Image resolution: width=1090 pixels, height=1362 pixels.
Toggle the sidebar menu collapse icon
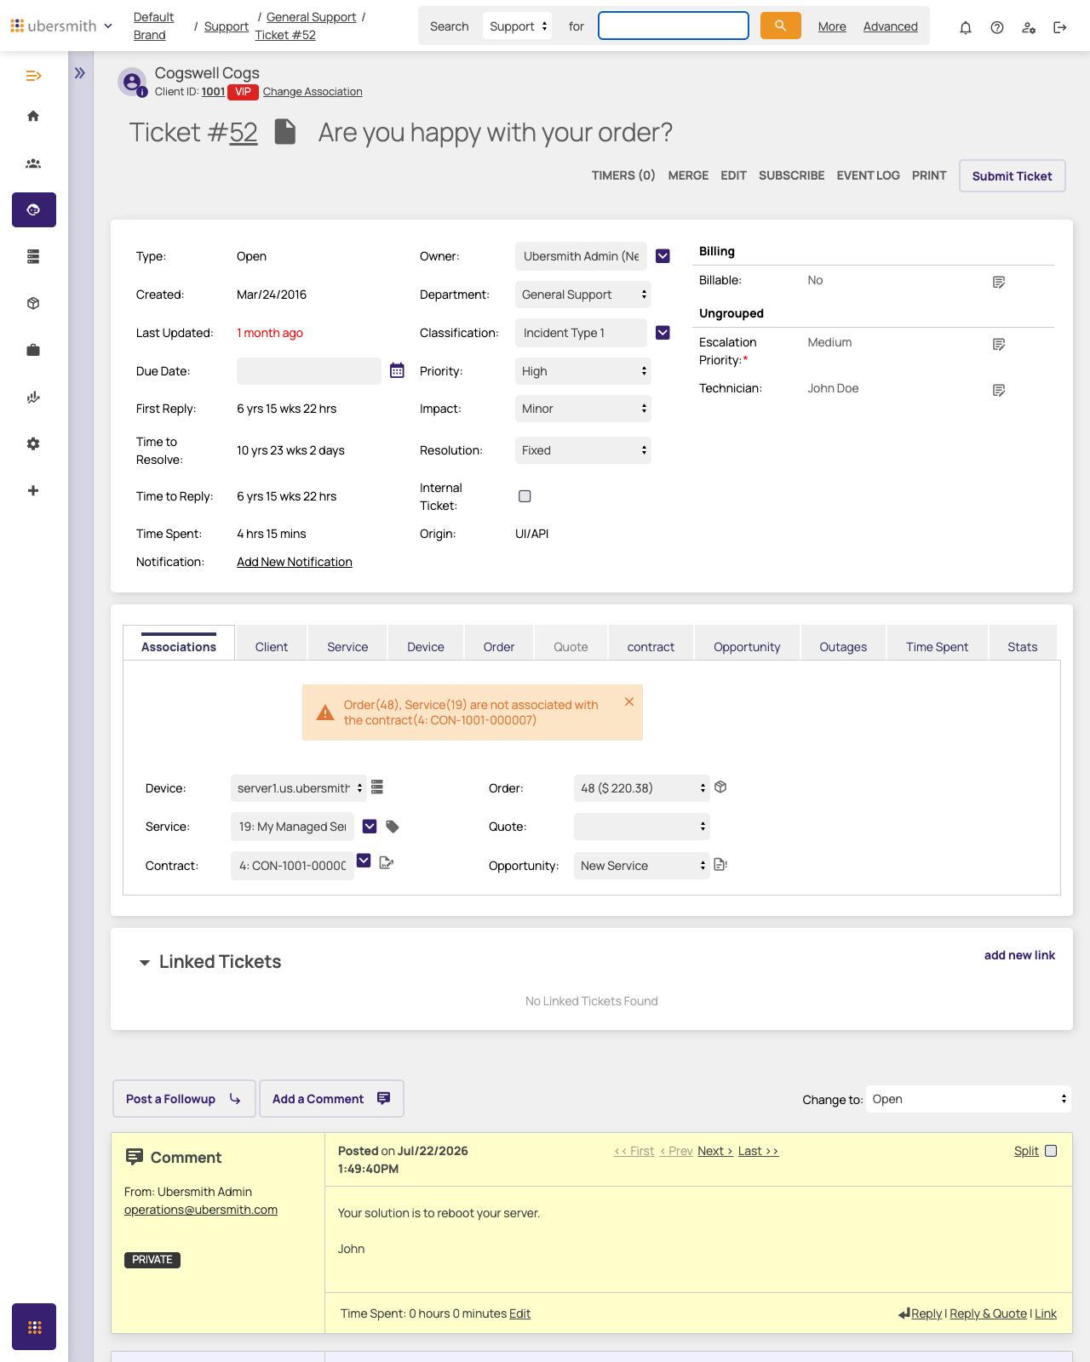click(33, 76)
